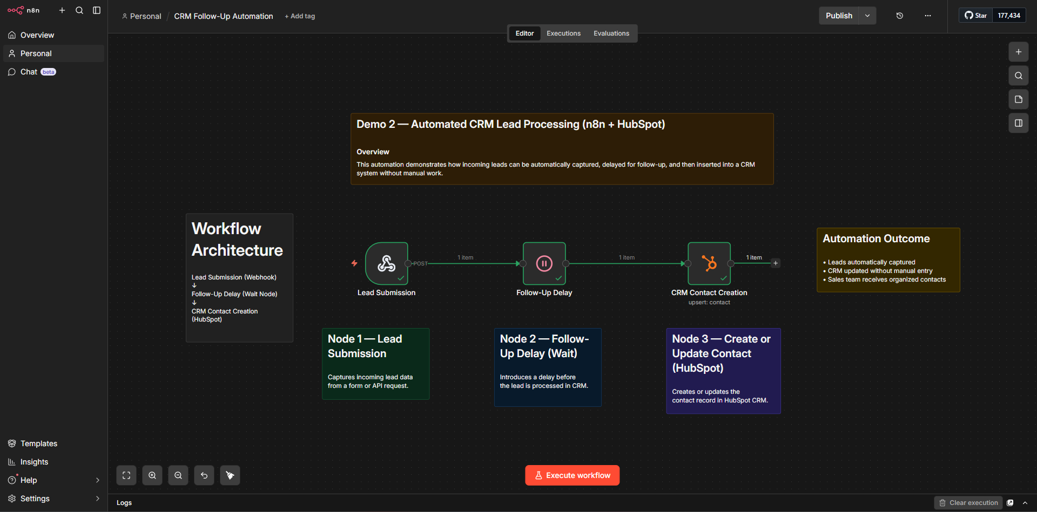Select Node 2 — Follow-Up Delay note

coord(548,367)
